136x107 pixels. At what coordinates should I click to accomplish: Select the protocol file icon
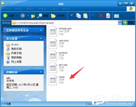coord(53,56)
